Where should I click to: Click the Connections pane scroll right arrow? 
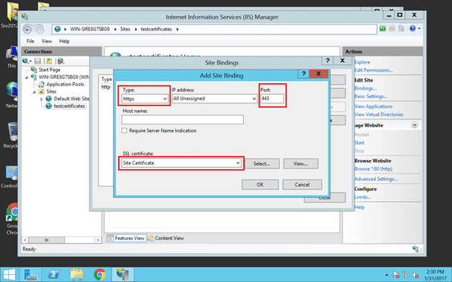[98, 240]
